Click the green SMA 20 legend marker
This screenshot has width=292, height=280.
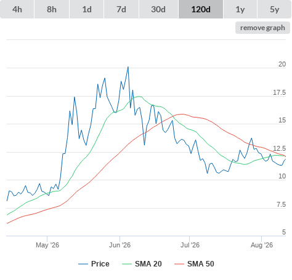tap(127, 264)
